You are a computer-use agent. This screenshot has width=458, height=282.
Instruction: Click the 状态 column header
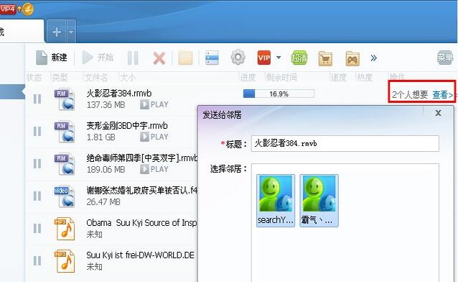tap(34, 78)
